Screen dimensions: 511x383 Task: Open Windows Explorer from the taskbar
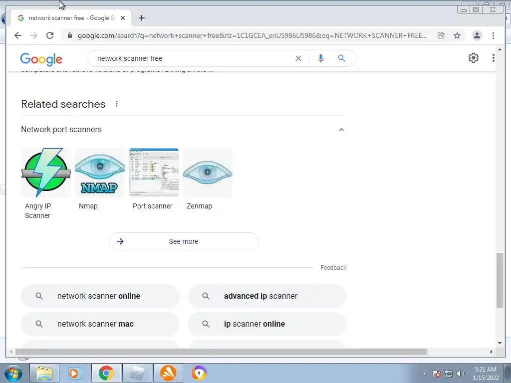click(x=44, y=373)
